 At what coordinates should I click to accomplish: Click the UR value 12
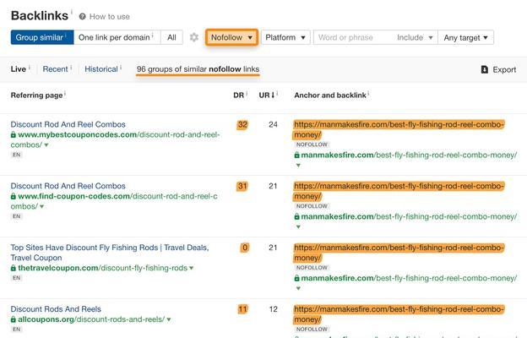click(274, 309)
